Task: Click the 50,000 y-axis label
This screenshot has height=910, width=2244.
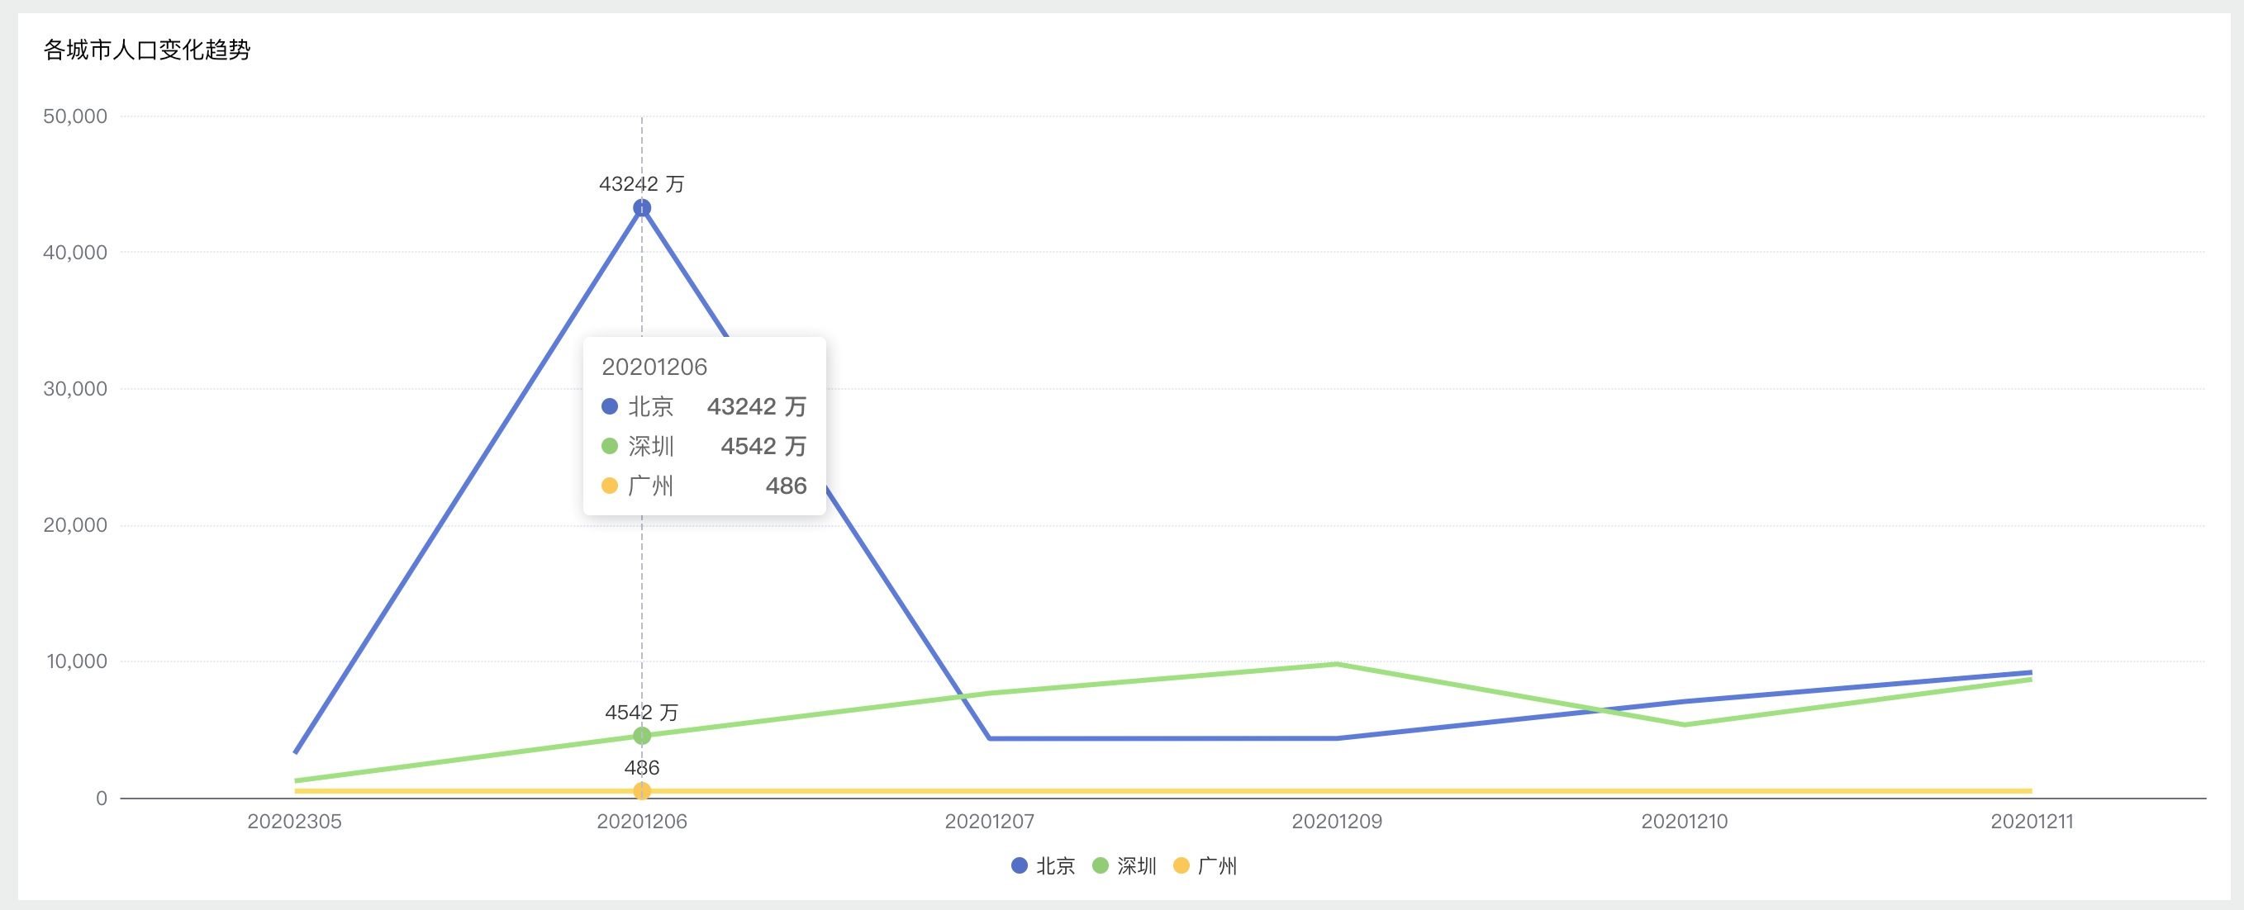Action: pos(75,116)
